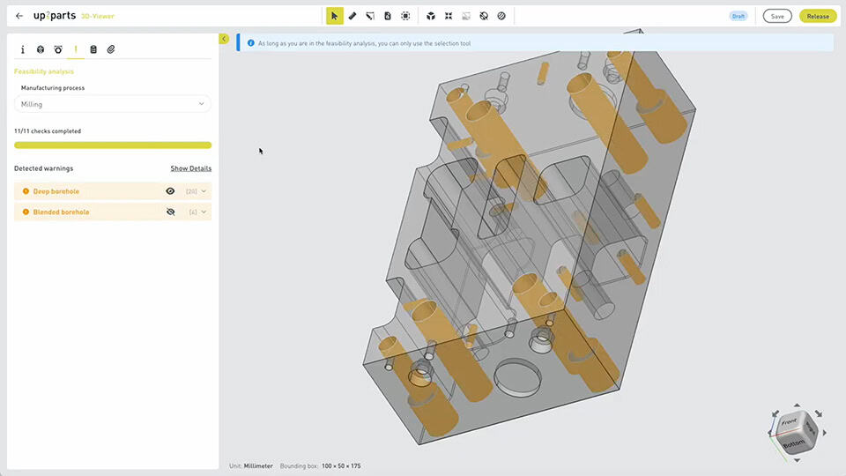
Task: Select the pointer selection tool
Action: [x=335, y=16]
